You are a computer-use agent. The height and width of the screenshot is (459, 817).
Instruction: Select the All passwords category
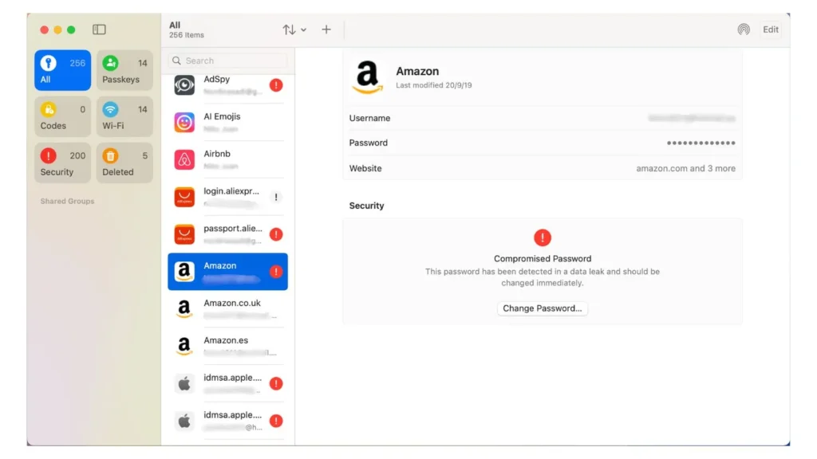tap(62, 70)
